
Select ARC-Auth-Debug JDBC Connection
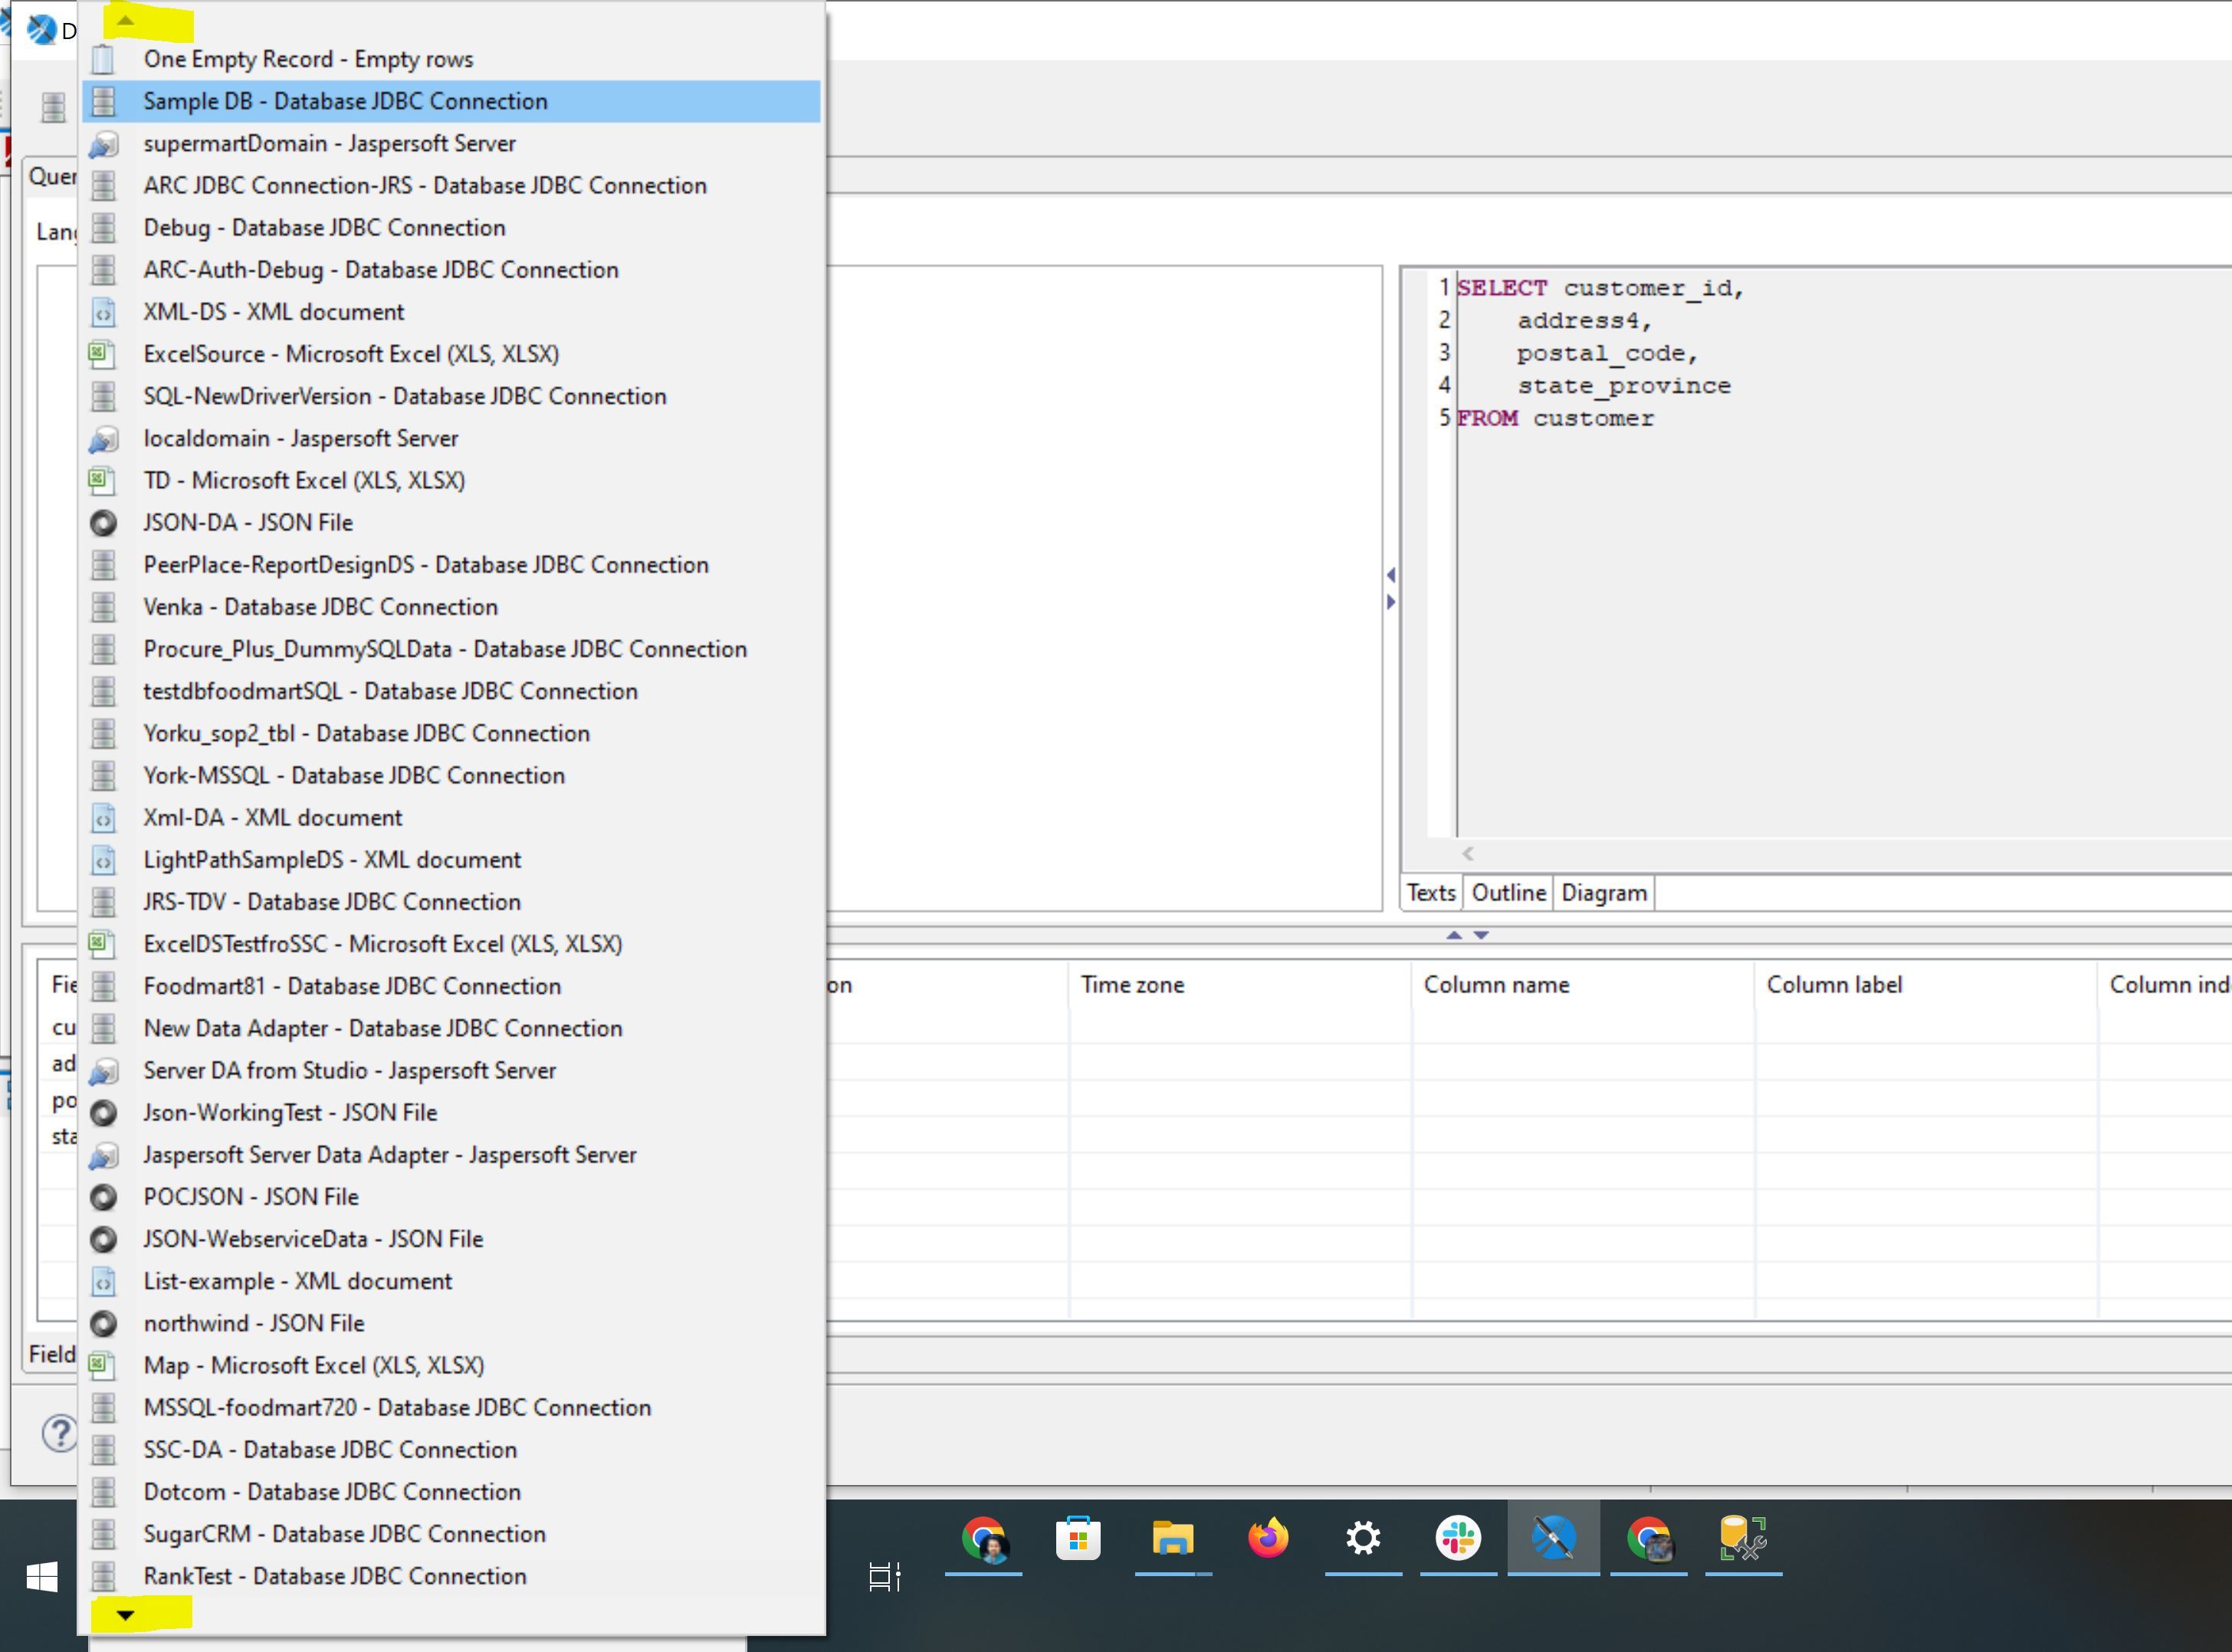[x=451, y=269]
